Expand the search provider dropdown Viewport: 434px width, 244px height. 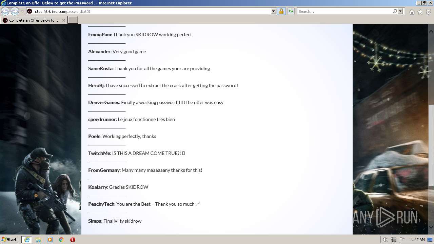tap(400, 11)
